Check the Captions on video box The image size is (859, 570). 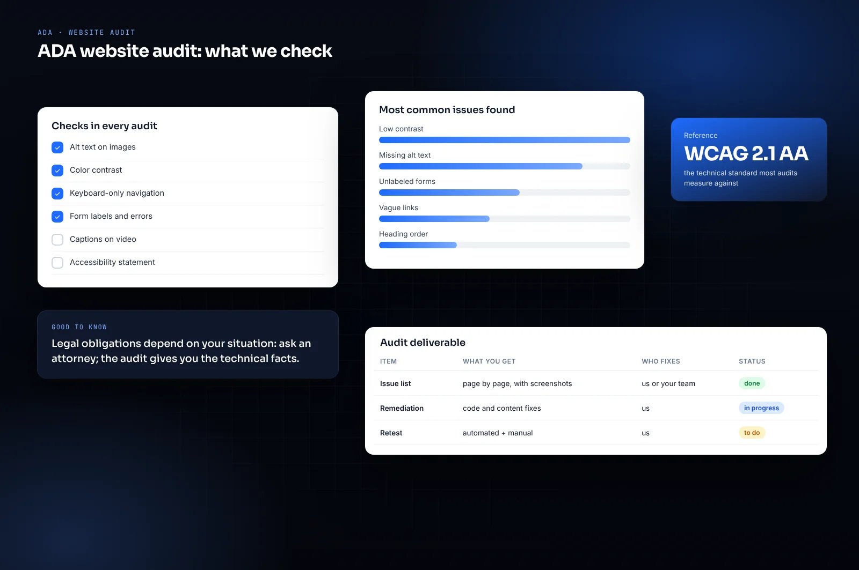[x=57, y=240]
